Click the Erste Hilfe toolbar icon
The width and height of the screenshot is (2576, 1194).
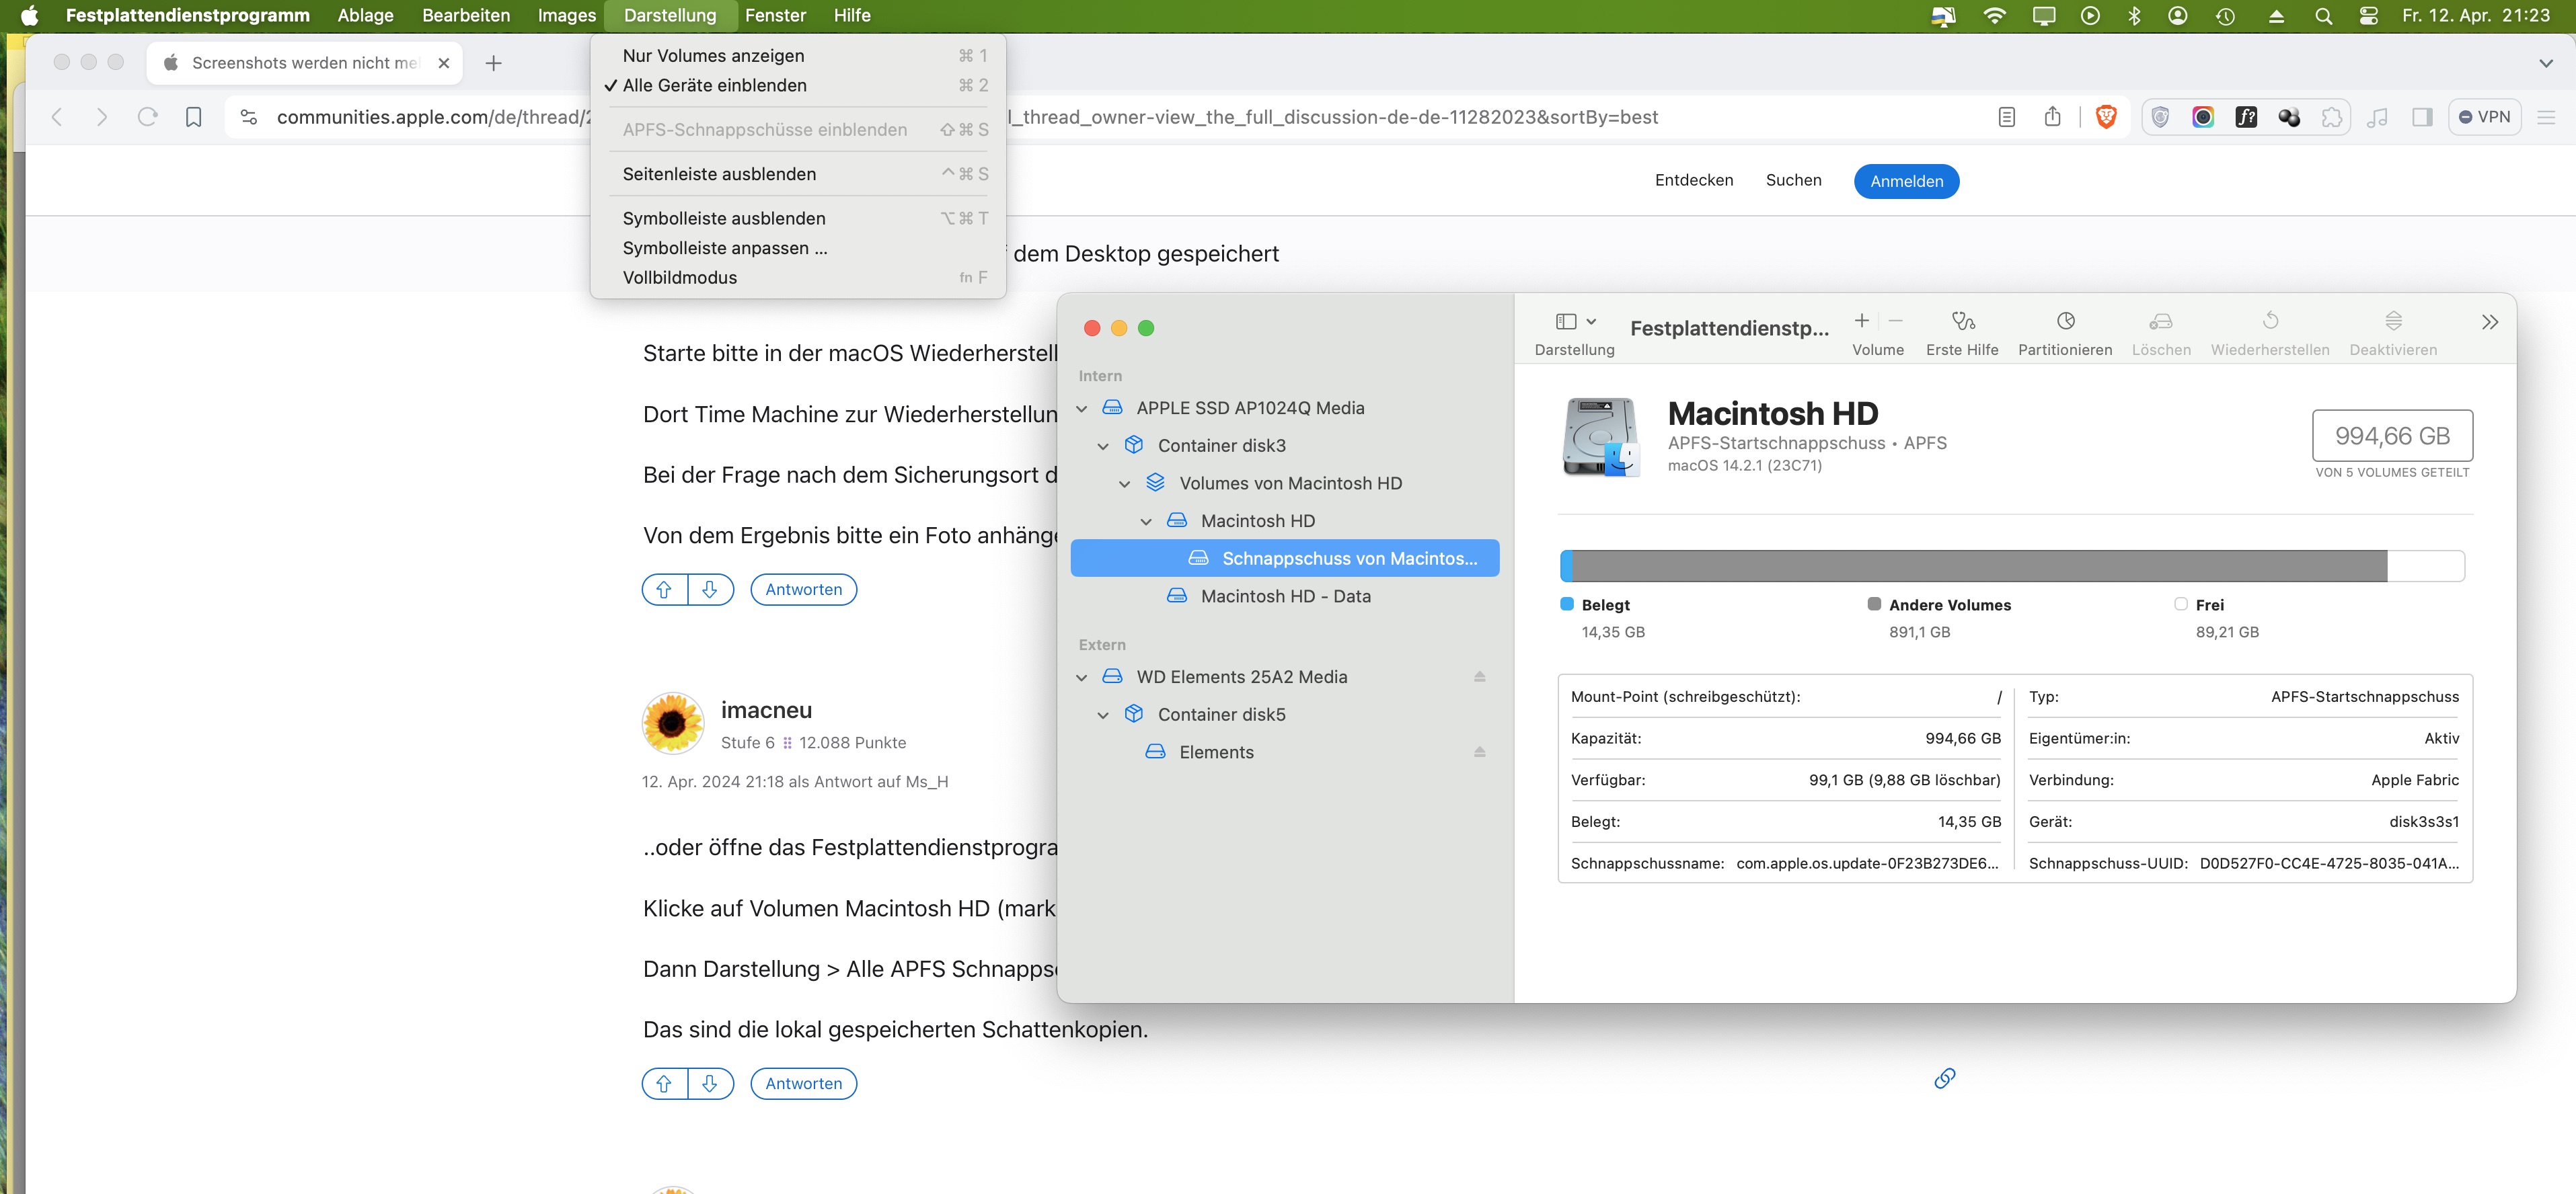tap(1962, 322)
